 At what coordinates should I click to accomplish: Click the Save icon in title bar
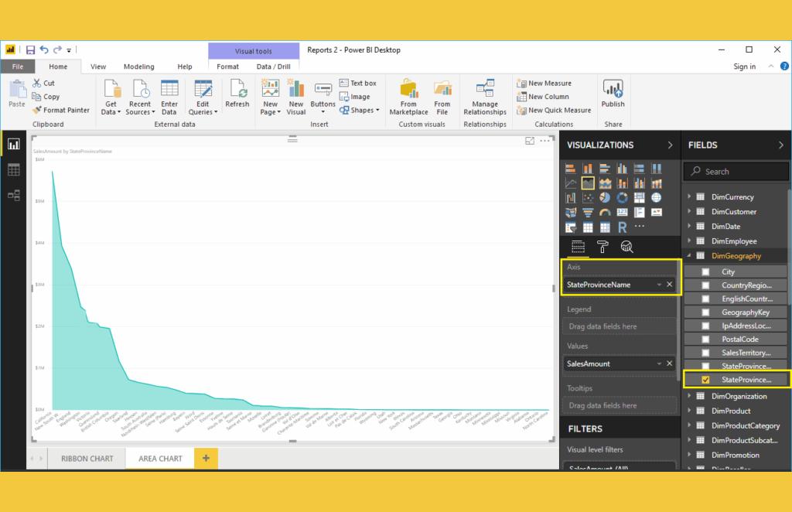pyautogui.click(x=30, y=50)
